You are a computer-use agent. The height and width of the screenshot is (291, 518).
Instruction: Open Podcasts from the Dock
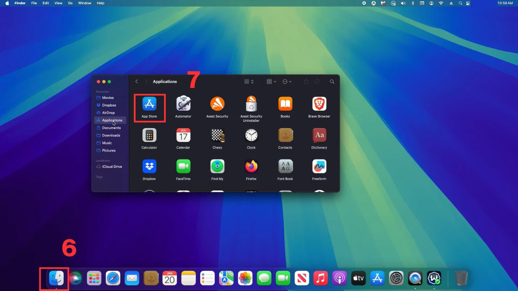[x=340, y=278]
